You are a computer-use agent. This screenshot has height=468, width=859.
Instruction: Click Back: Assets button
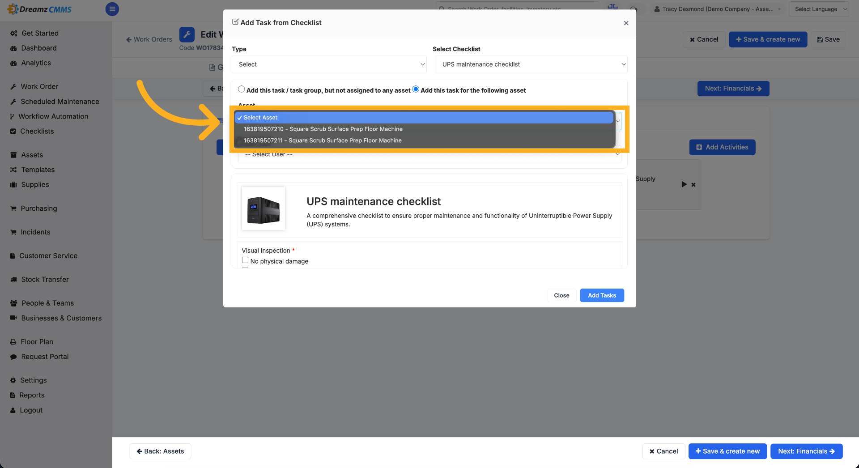pos(160,451)
